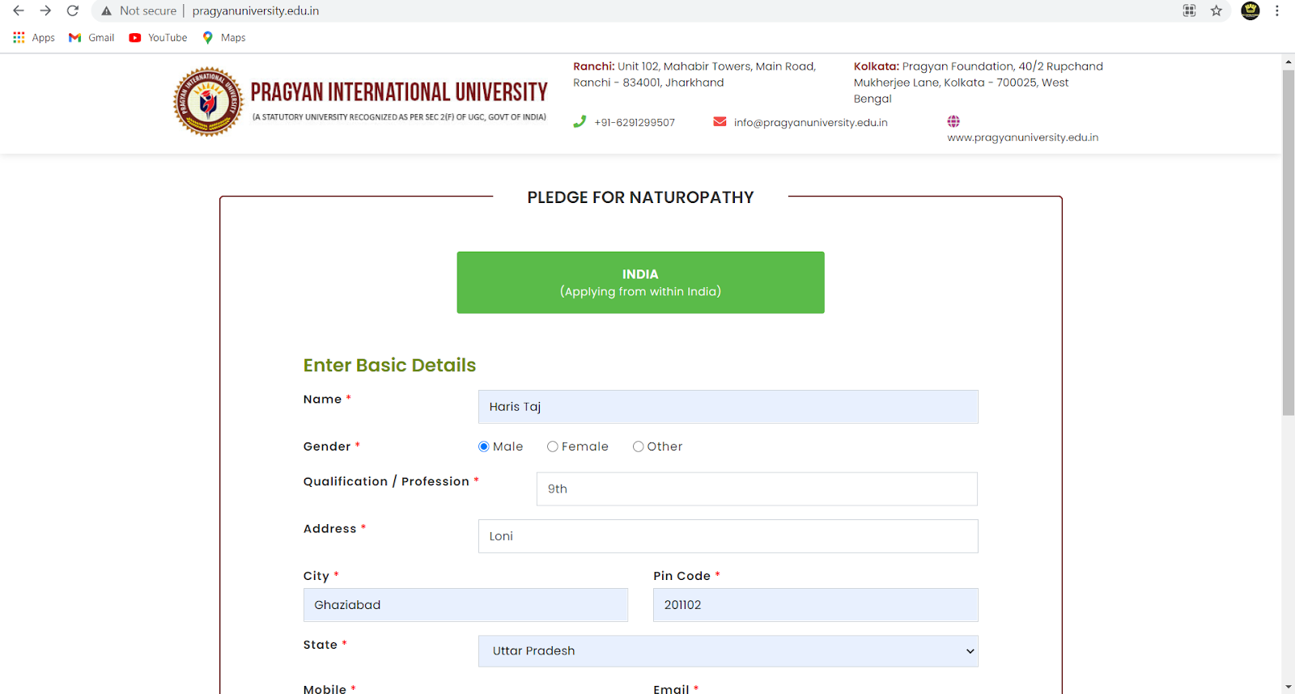Open the YouTube bookmark
This screenshot has height=694, width=1295.
click(158, 37)
